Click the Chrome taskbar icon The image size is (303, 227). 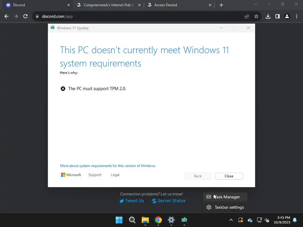point(158,220)
